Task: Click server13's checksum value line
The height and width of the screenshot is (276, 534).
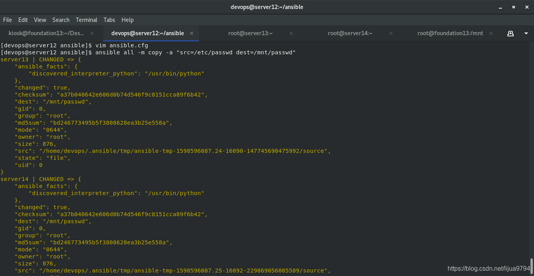Action: 111,95
